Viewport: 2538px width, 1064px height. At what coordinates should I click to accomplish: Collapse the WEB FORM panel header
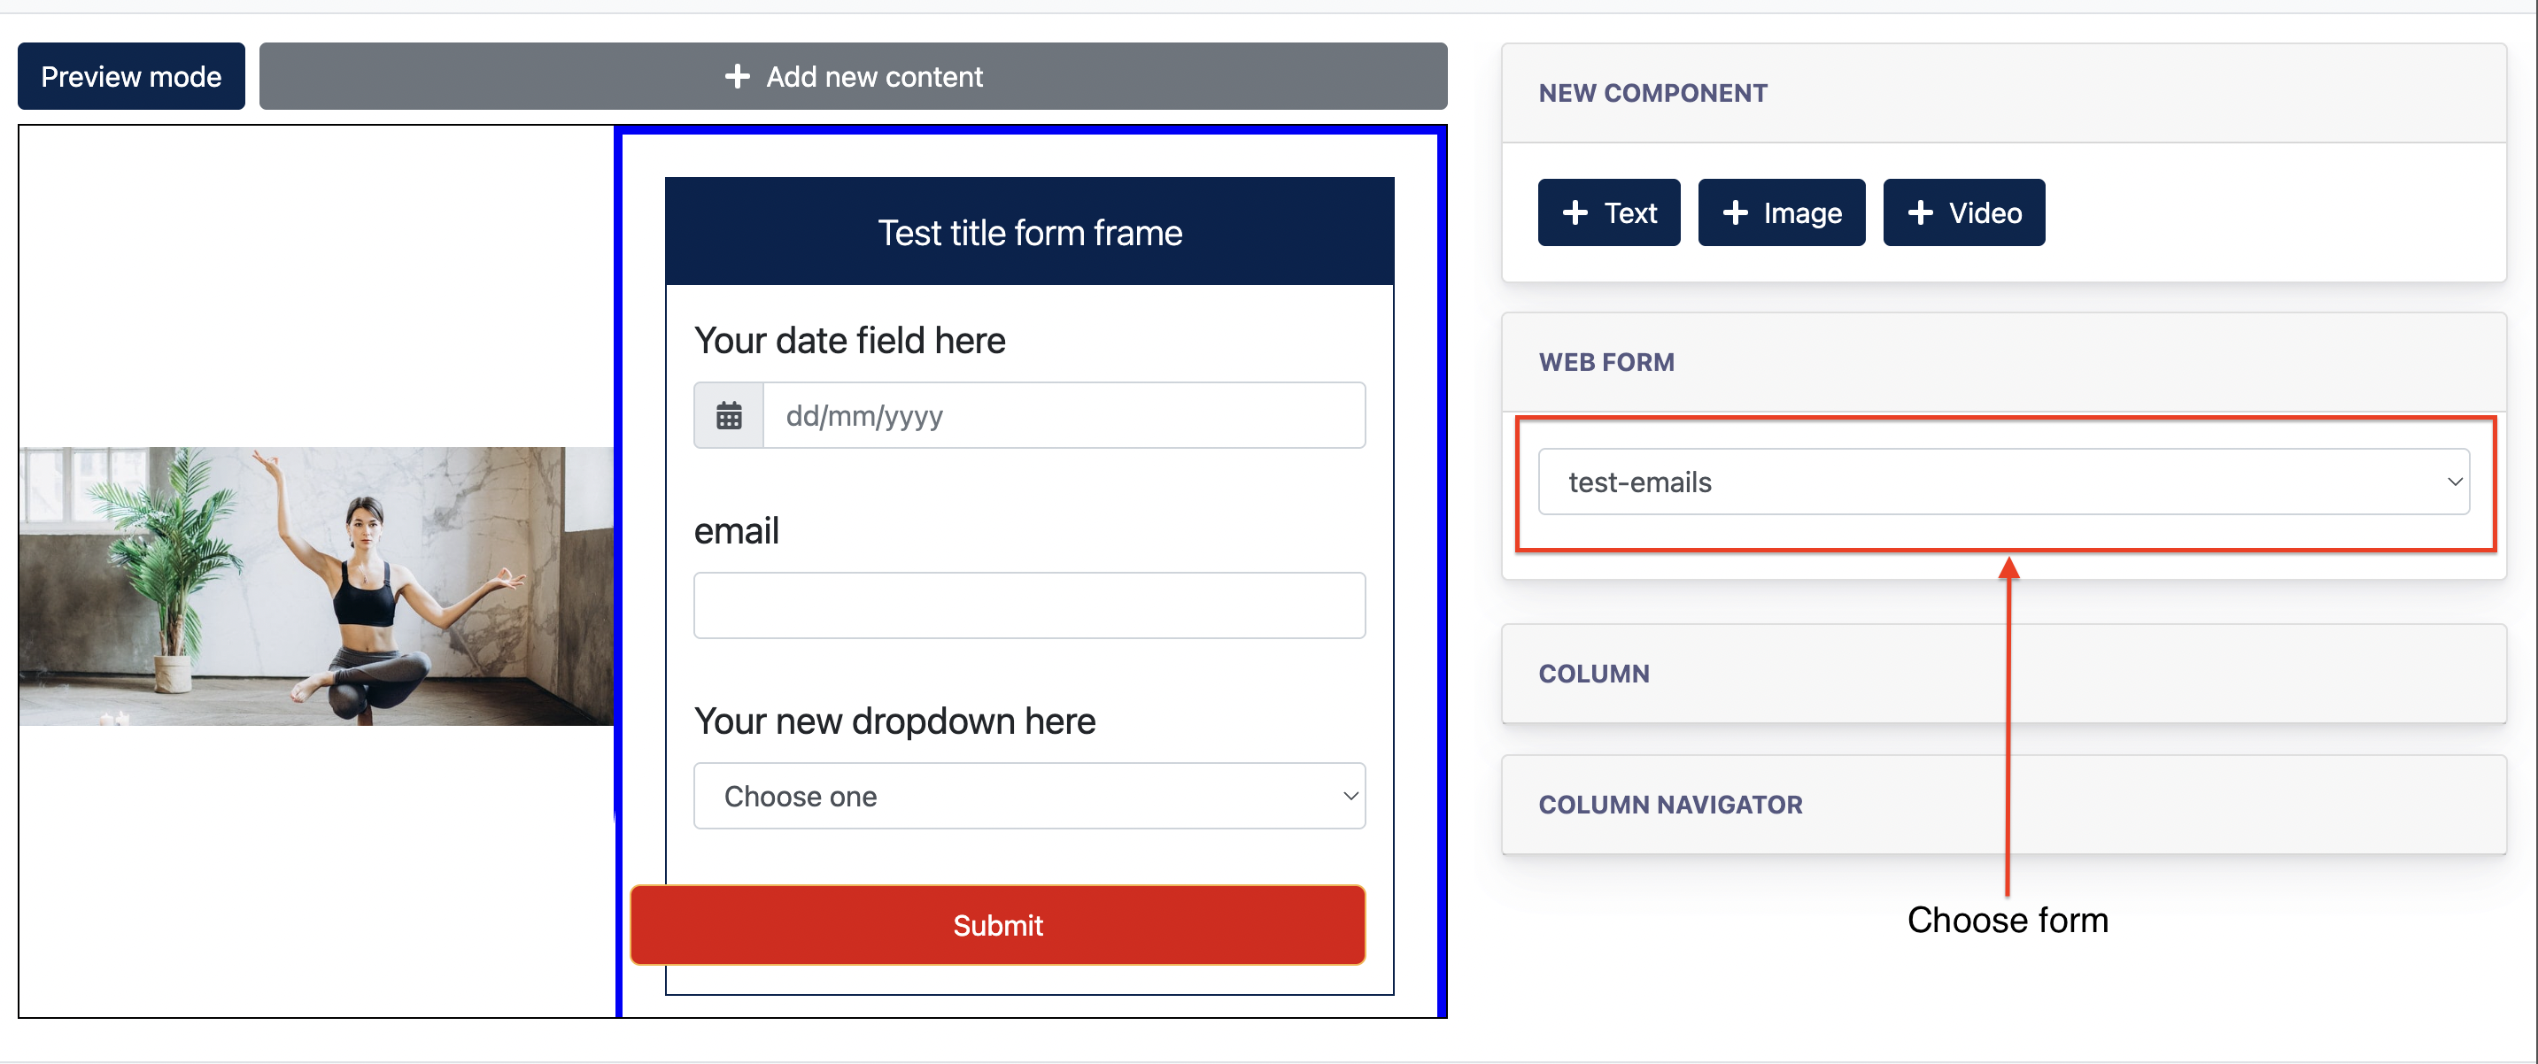click(2003, 363)
